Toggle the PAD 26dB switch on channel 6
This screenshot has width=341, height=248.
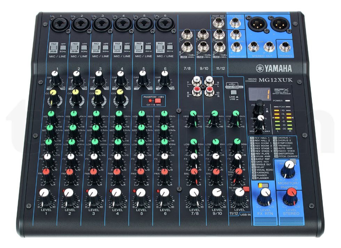click(x=160, y=47)
